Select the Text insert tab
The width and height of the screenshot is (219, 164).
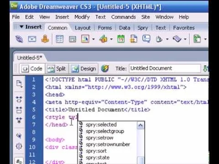pos(161,28)
